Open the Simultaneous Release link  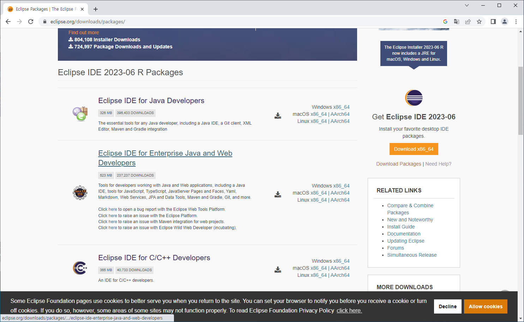412,255
